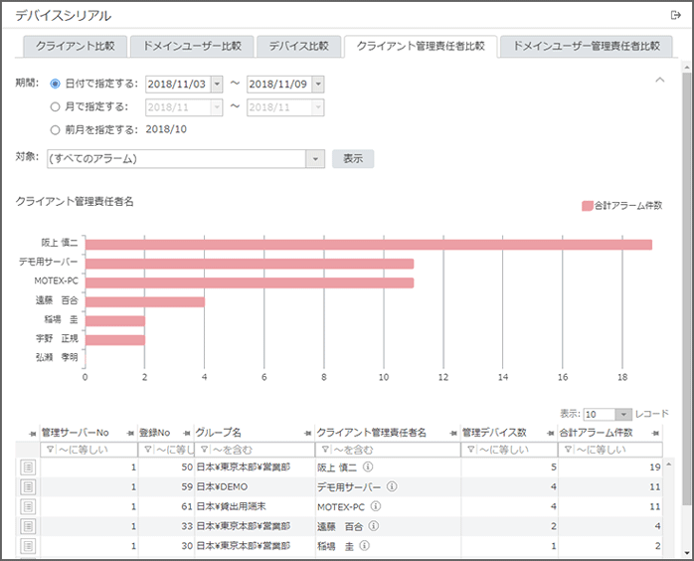Show info icon next to MOTEX-PC

click(375, 506)
